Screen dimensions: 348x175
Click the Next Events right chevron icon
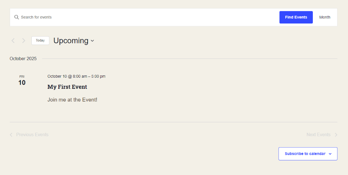[x=336, y=135]
